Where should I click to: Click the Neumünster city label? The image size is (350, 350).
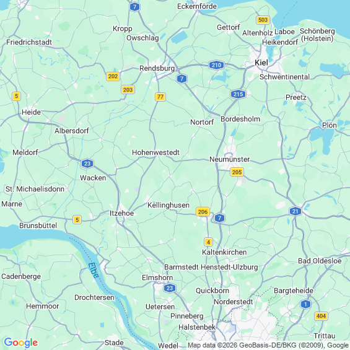(x=229, y=159)
